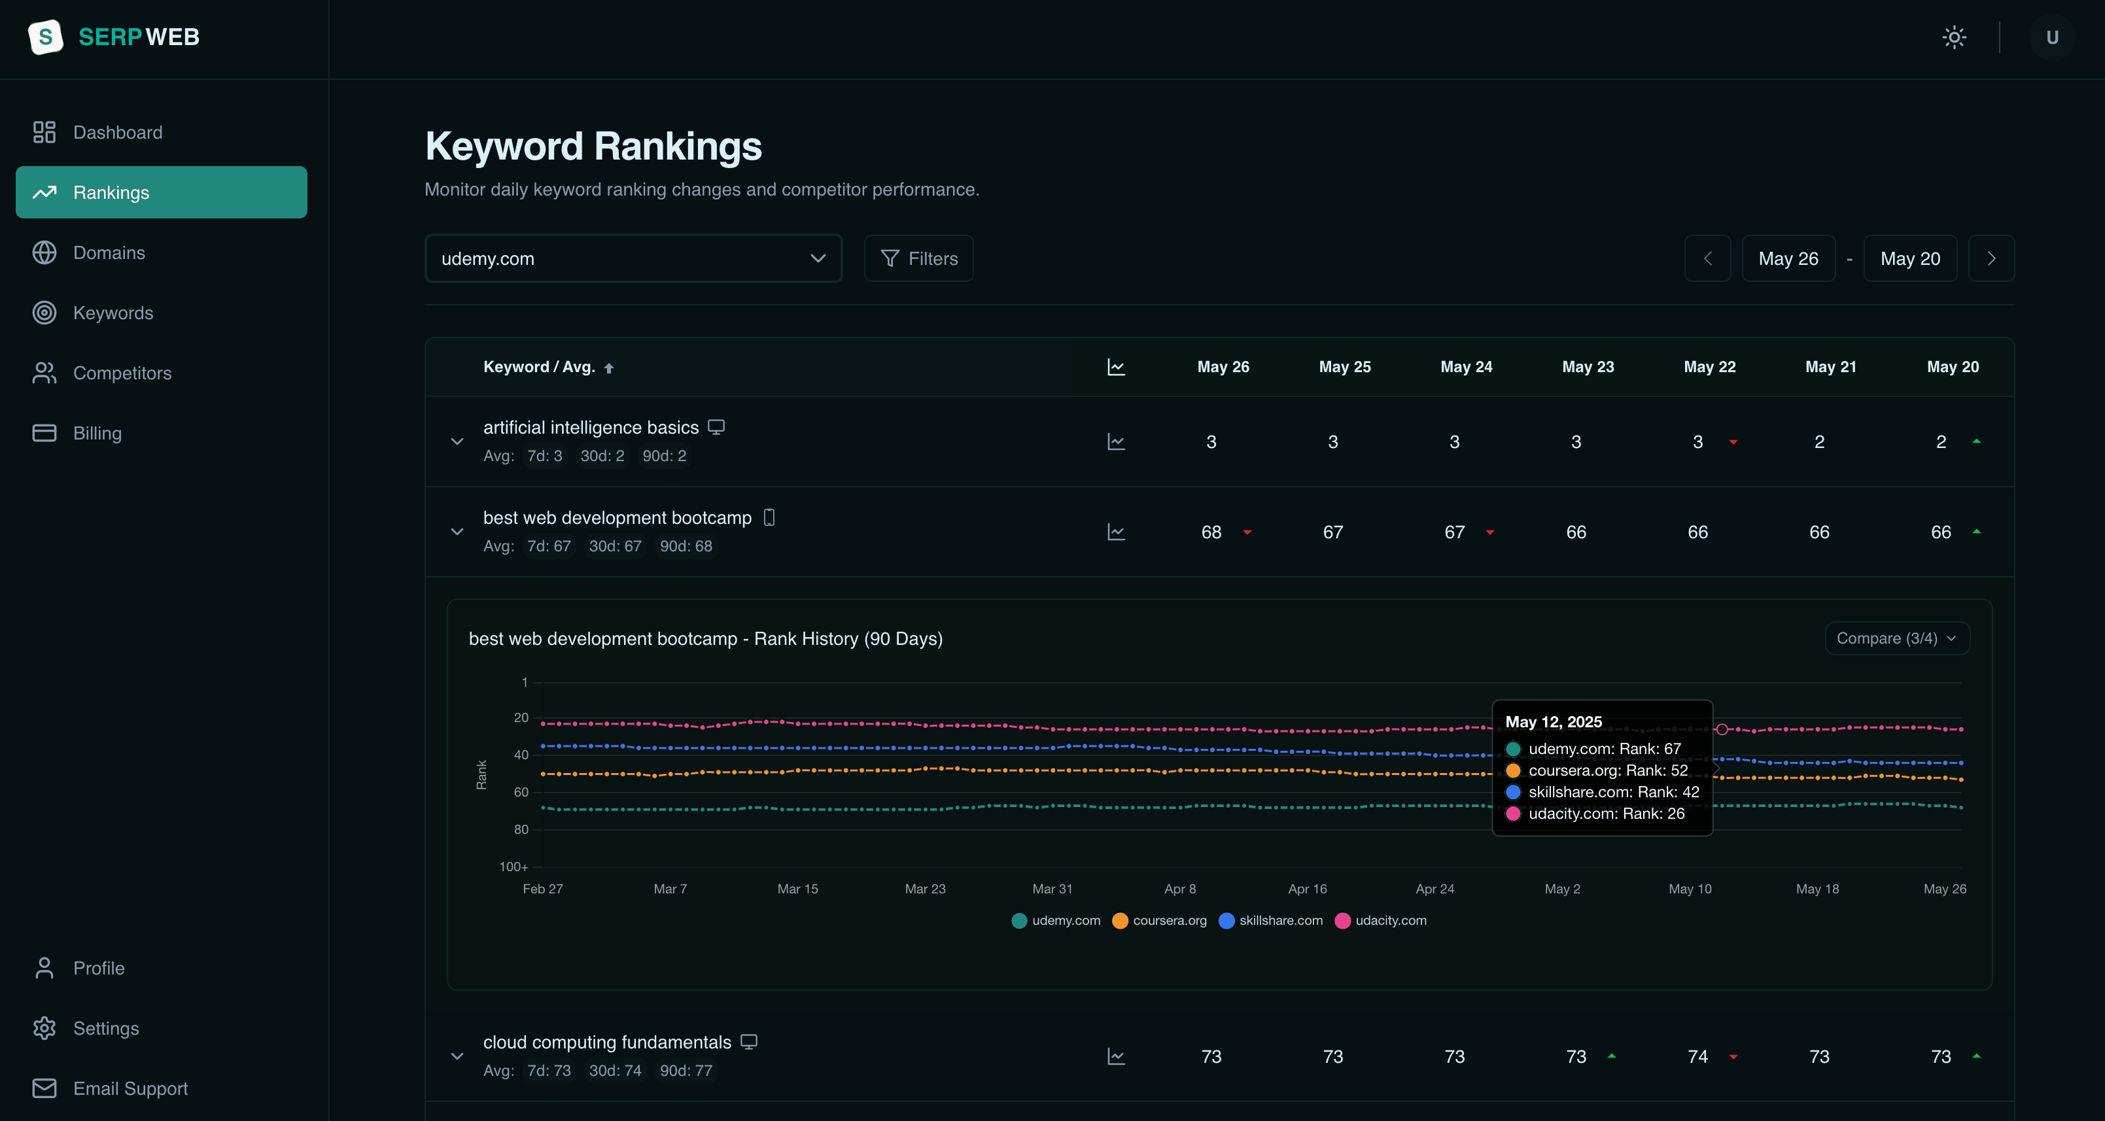Open the Dashboard page
The width and height of the screenshot is (2105, 1121).
click(161, 132)
